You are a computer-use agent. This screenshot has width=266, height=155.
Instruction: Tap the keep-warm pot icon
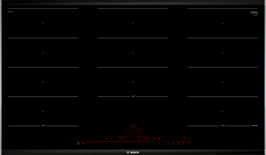point(106,138)
